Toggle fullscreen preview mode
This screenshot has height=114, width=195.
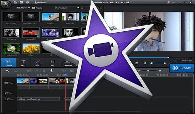pyautogui.click(x=145, y=63)
